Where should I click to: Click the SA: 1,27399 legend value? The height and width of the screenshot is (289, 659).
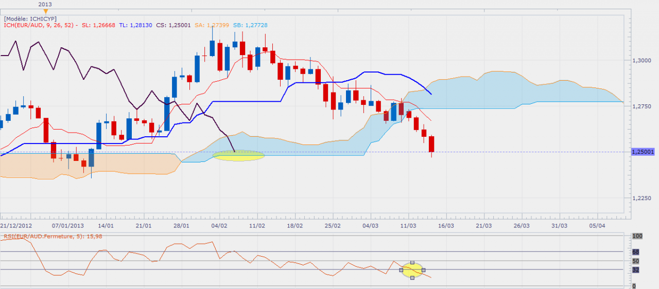211,25
